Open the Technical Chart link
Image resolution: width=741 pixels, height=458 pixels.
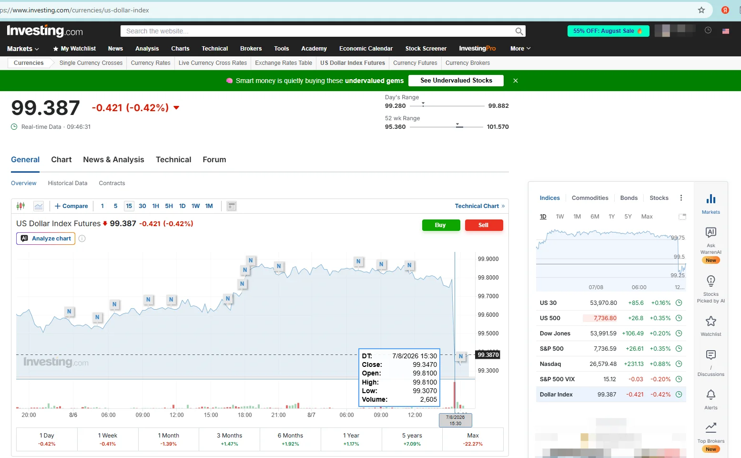(480, 206)
